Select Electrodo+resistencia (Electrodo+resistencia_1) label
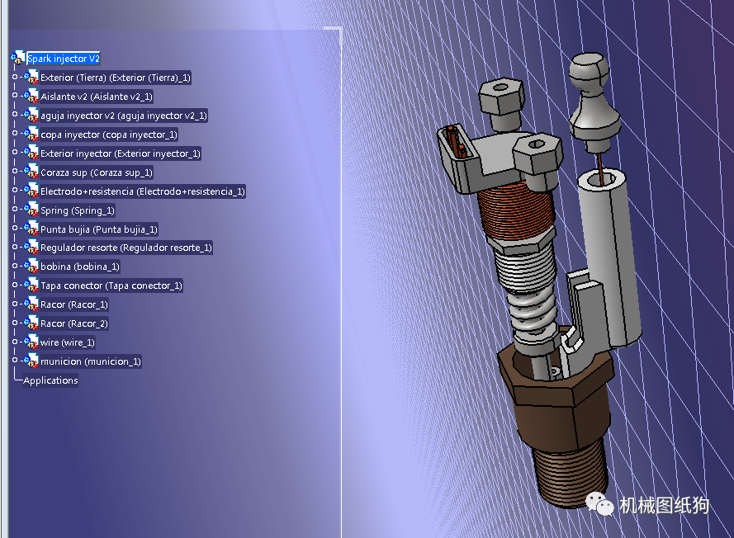 click(x=143, y=191)
